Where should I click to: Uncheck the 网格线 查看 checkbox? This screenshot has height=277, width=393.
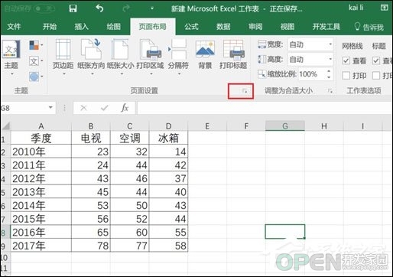pyautogui.click(x=346, y=60)
